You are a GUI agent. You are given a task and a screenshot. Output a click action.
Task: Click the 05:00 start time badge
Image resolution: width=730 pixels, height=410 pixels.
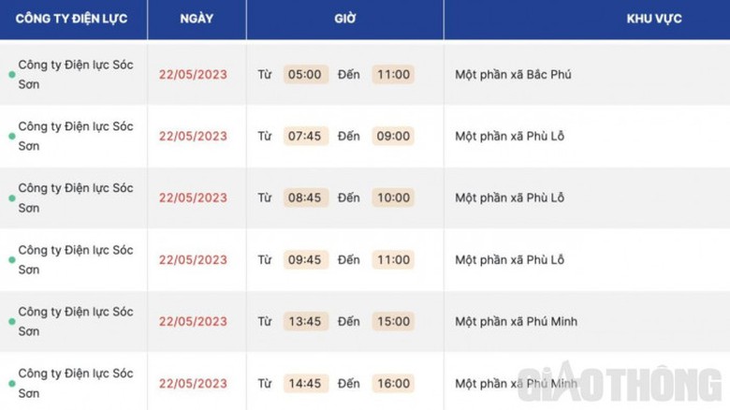coord(305,74)
